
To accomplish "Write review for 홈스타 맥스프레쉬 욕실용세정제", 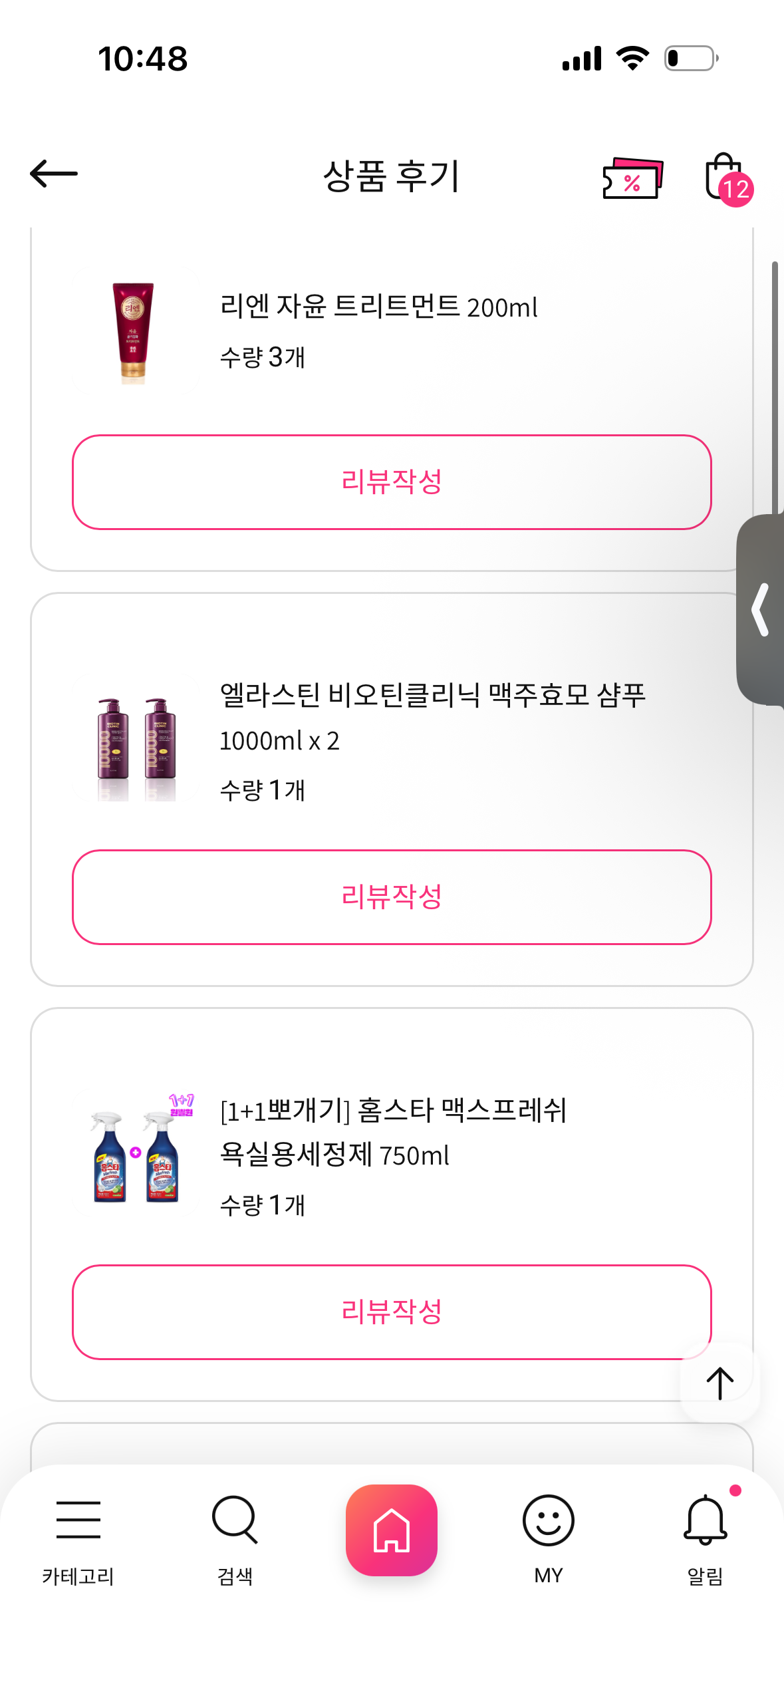I will (x=392, y=1312).
